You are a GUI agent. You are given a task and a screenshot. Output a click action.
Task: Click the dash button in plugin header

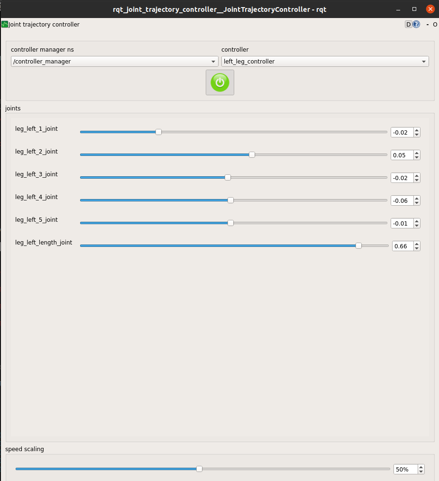pos(428,25)
